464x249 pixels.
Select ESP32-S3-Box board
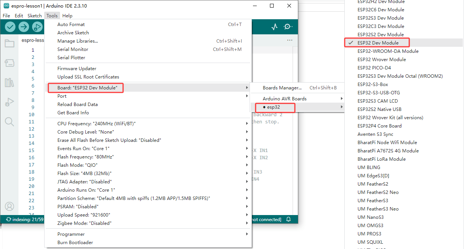(404, 85)
